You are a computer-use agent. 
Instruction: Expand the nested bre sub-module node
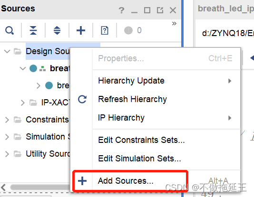click(38, 85)
